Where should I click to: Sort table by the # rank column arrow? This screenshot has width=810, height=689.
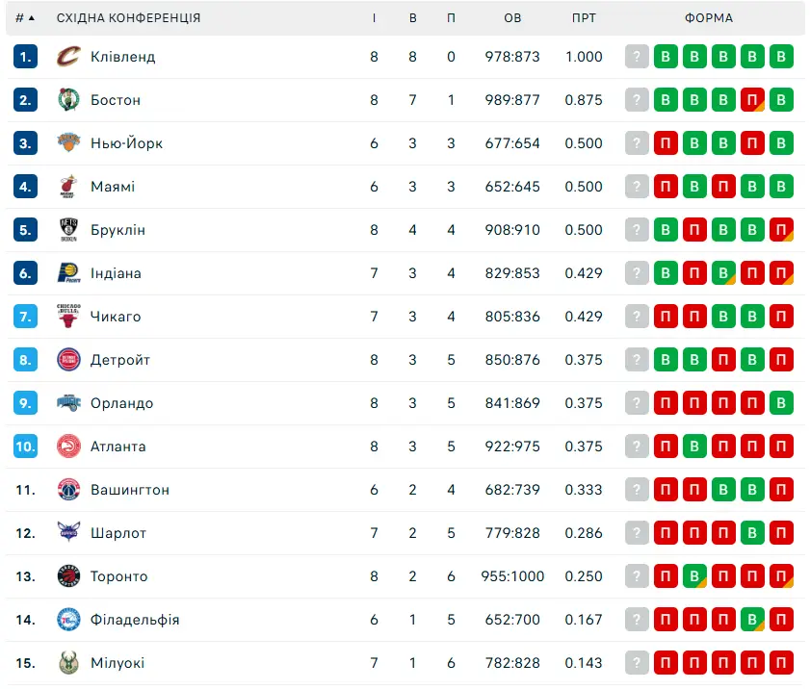coord(32,18)
